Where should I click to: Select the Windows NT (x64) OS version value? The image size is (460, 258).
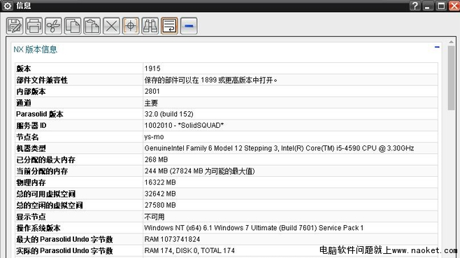point(254,228)
